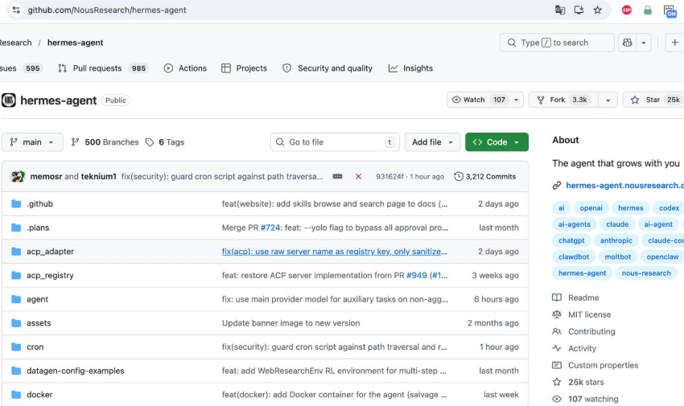Bookmark this page with the star icon

pyautogui.click(x=598, y=10)
